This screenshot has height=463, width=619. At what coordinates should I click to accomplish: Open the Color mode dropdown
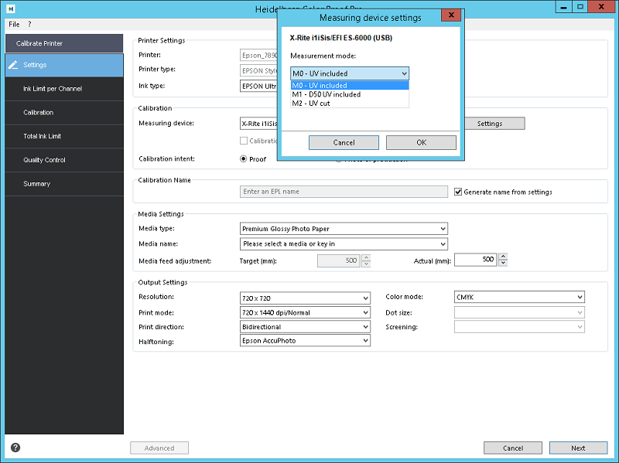tap(518, 297)
